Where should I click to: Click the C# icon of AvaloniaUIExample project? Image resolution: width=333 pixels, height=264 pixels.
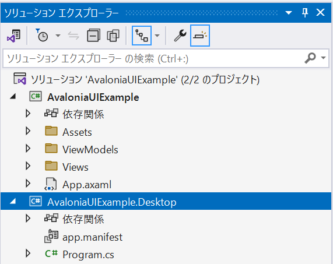pos(36,97)
